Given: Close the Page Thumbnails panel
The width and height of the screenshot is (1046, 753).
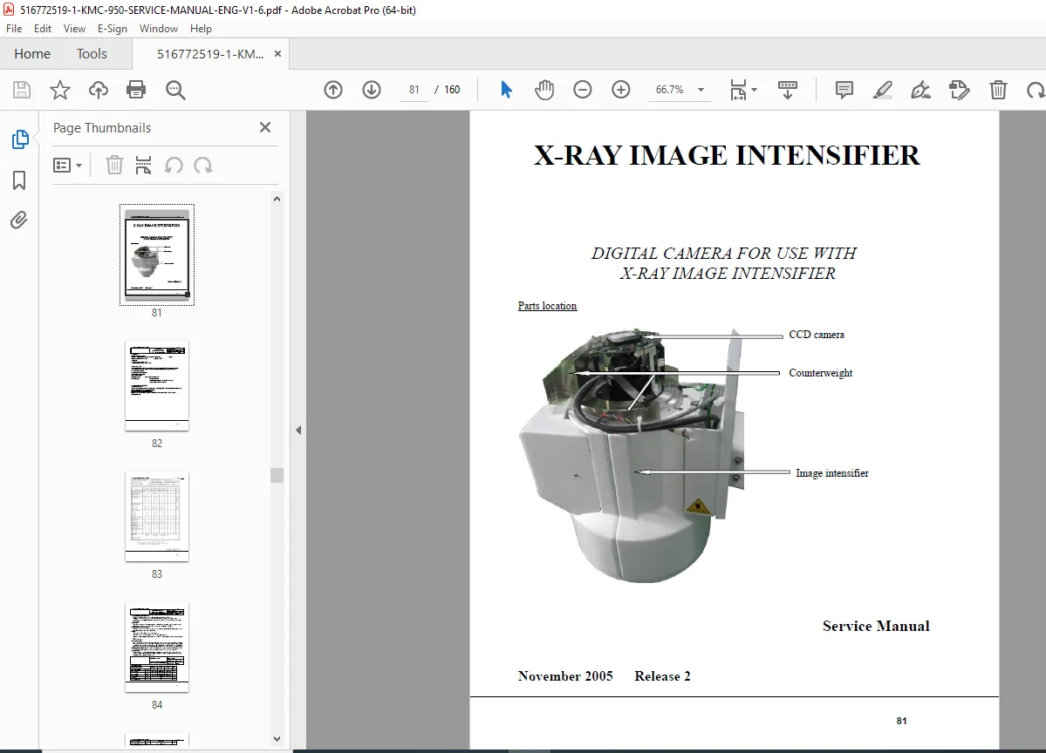Looking at the screenshot, I should (265, 127).
